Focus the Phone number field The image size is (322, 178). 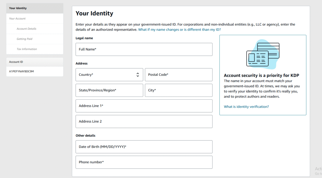[x=144, y=162]
